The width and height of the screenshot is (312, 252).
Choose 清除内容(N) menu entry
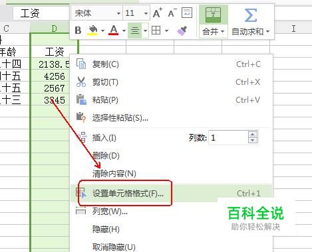click(x=172, y=174)
